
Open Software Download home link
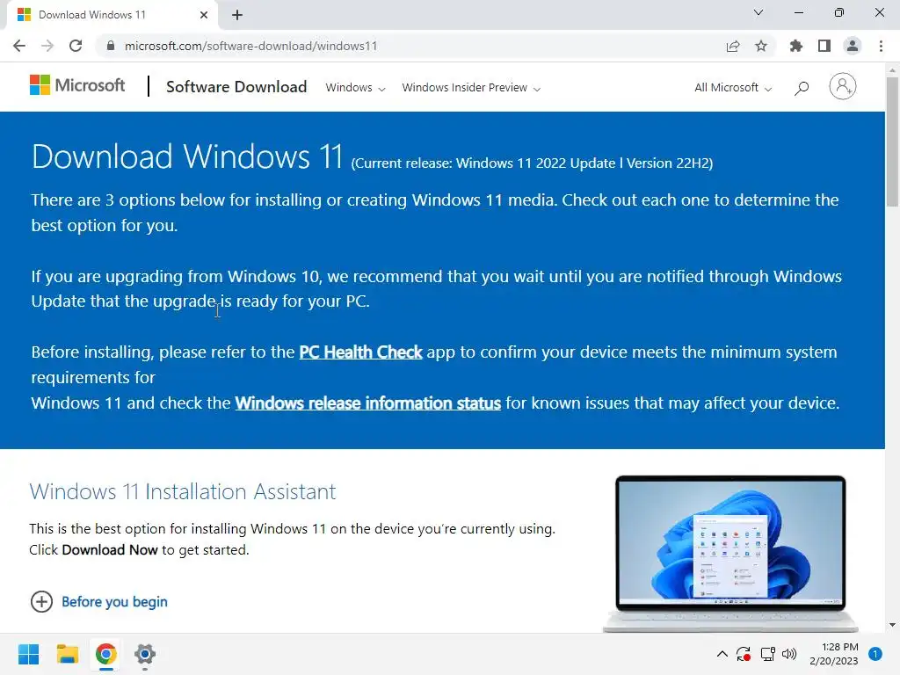click(x=236, y=87)
